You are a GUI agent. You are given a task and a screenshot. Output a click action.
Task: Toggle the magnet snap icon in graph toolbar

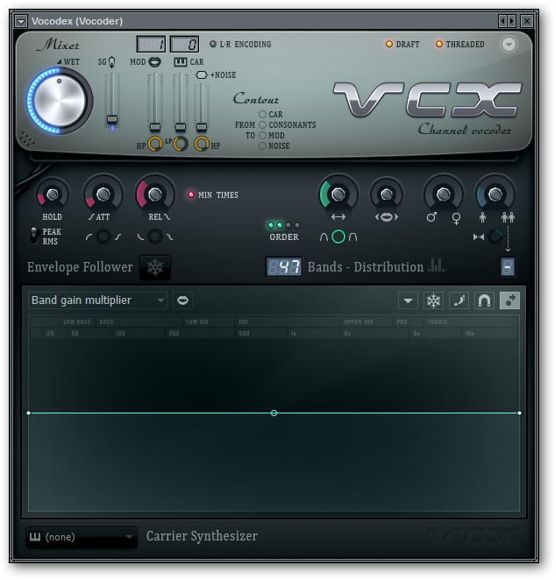pos(483,300)
